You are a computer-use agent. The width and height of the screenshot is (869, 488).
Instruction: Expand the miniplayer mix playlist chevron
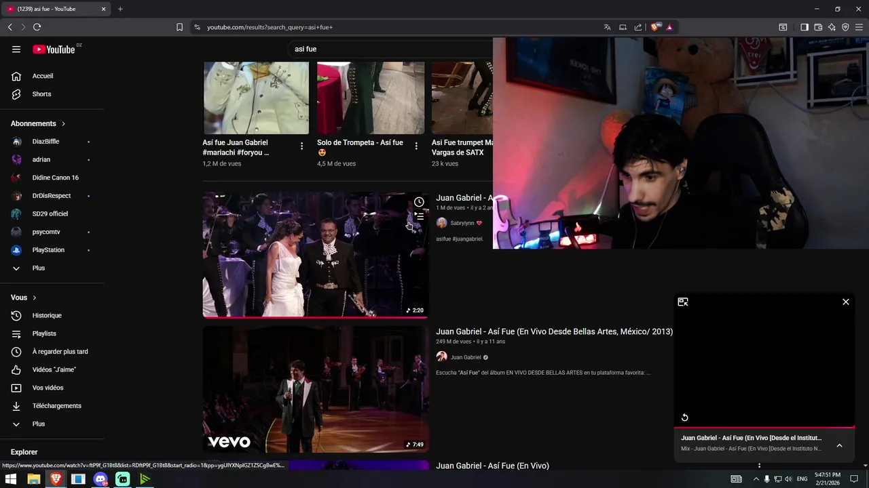pyautogui.click(x=839, y=445)
